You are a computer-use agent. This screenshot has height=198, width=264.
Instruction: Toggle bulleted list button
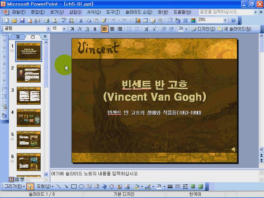pyautogui.click(x=137, y=29)
